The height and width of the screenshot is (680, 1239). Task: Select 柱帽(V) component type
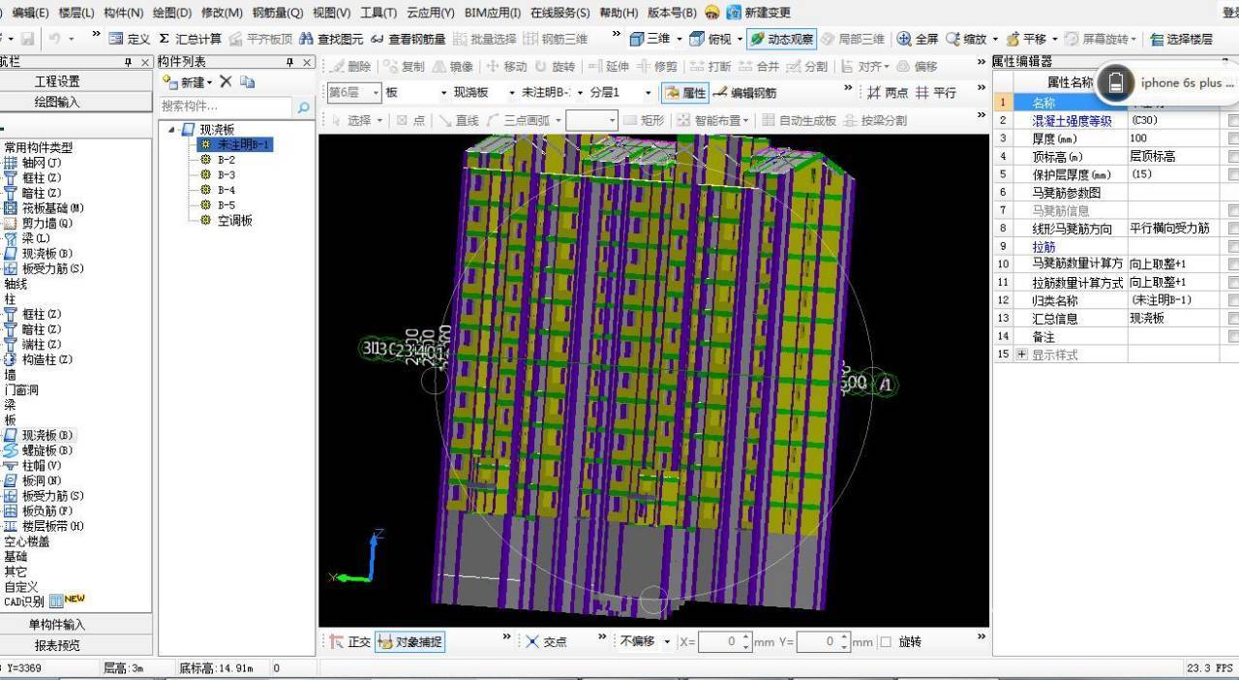click(x=34, y=466)
